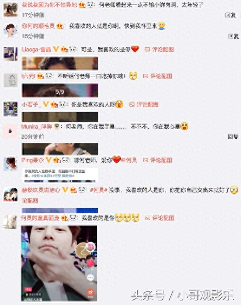Click the yellow V verified badge next to Liaoga-雪晶
This screenshot has width=241, height=305.
(x=56, y=49)
